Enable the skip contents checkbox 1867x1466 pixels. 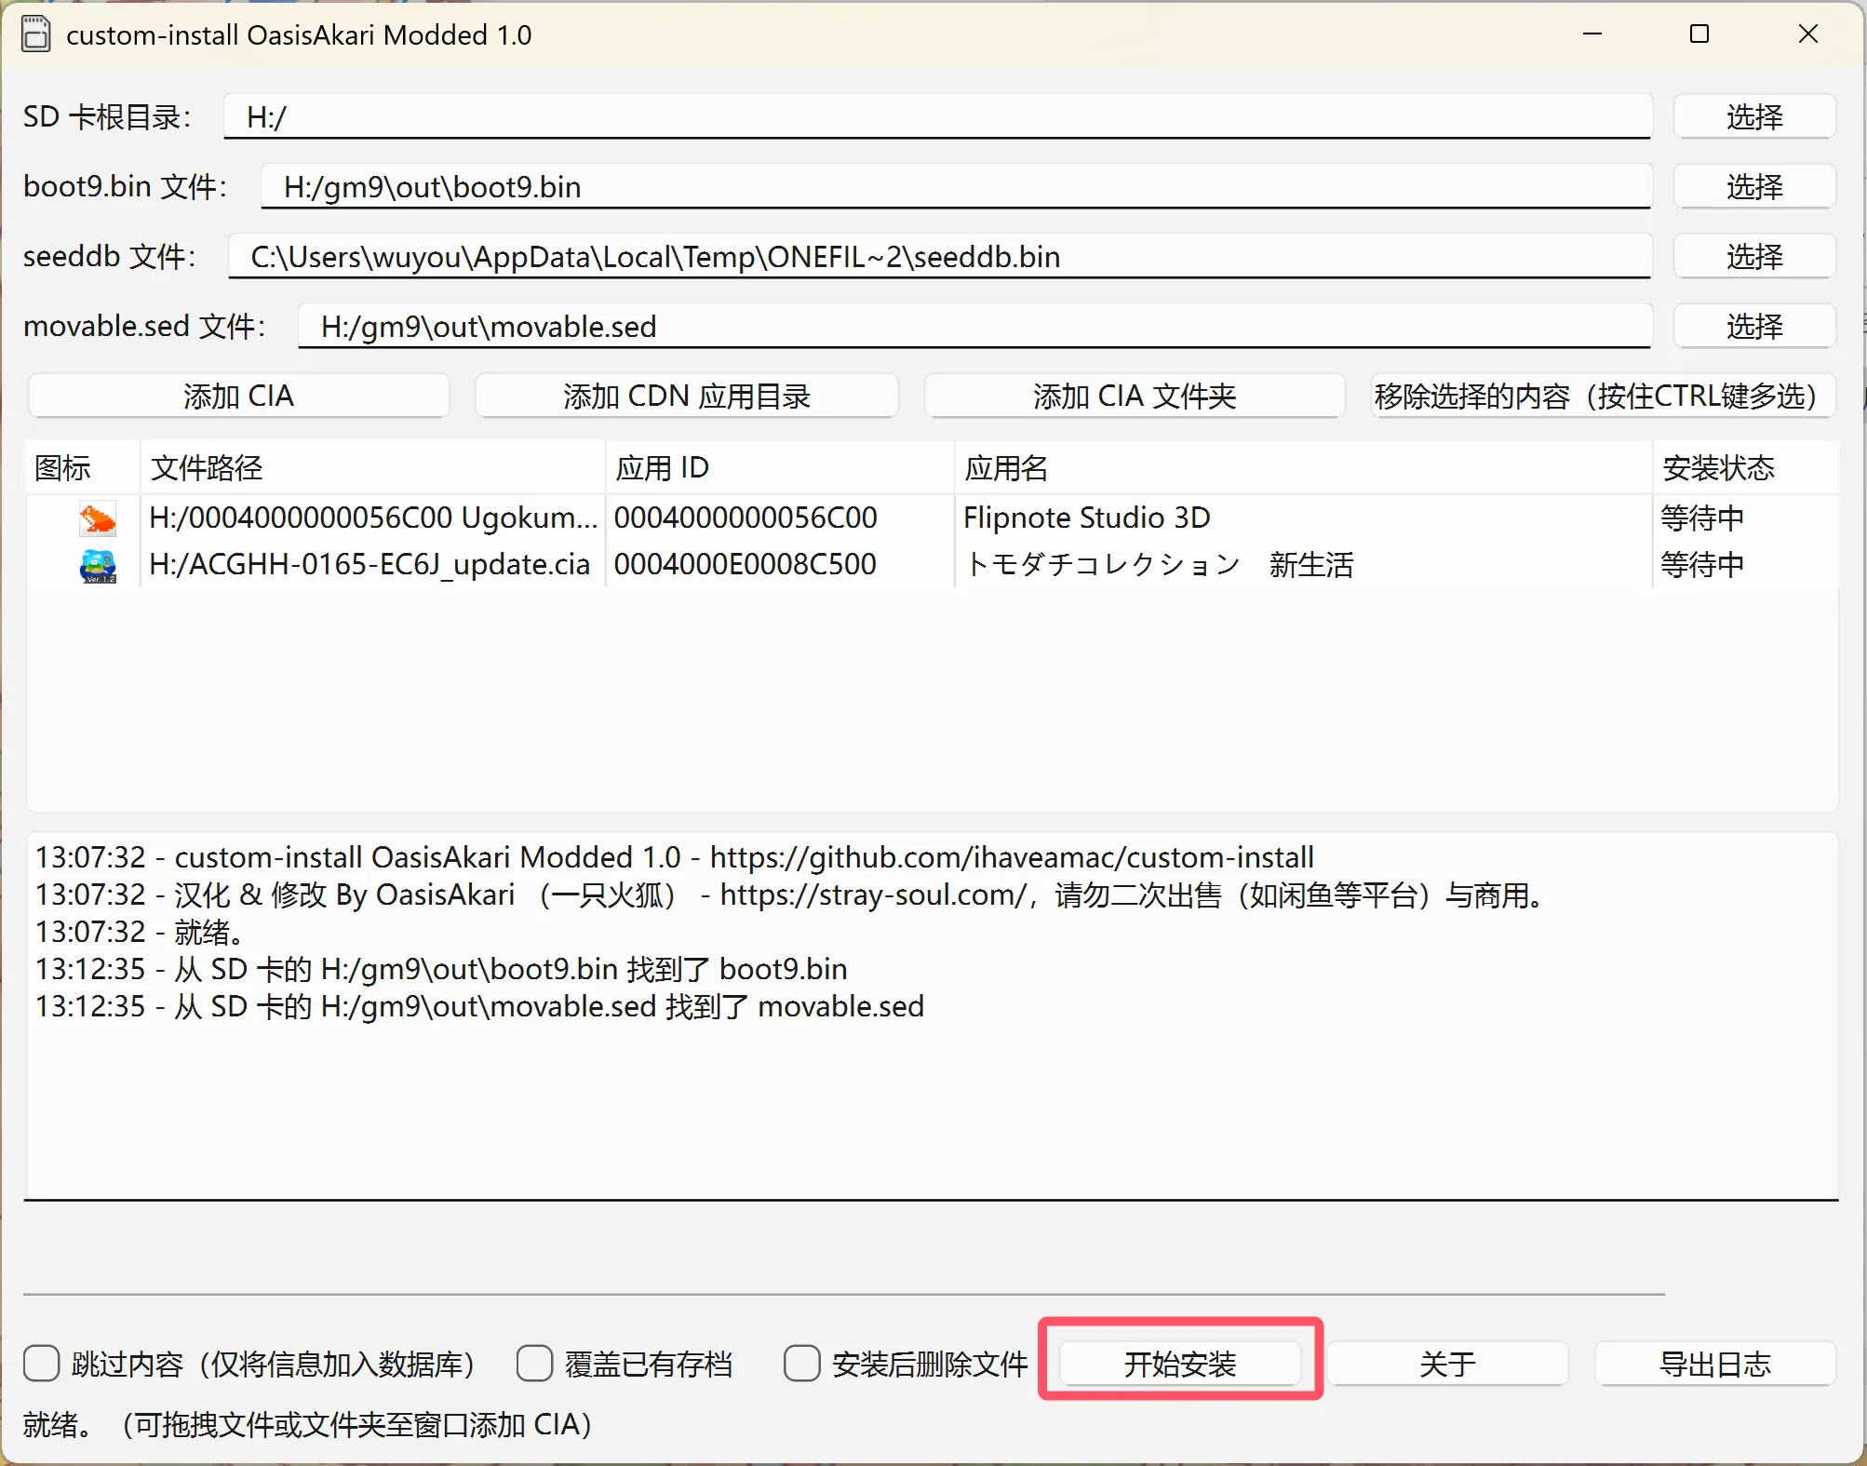(42, 1364)
